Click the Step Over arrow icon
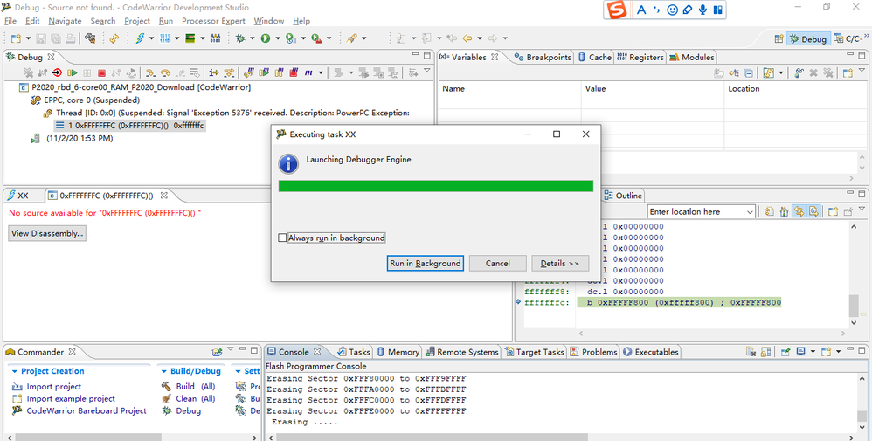 [x=165, y=72]
